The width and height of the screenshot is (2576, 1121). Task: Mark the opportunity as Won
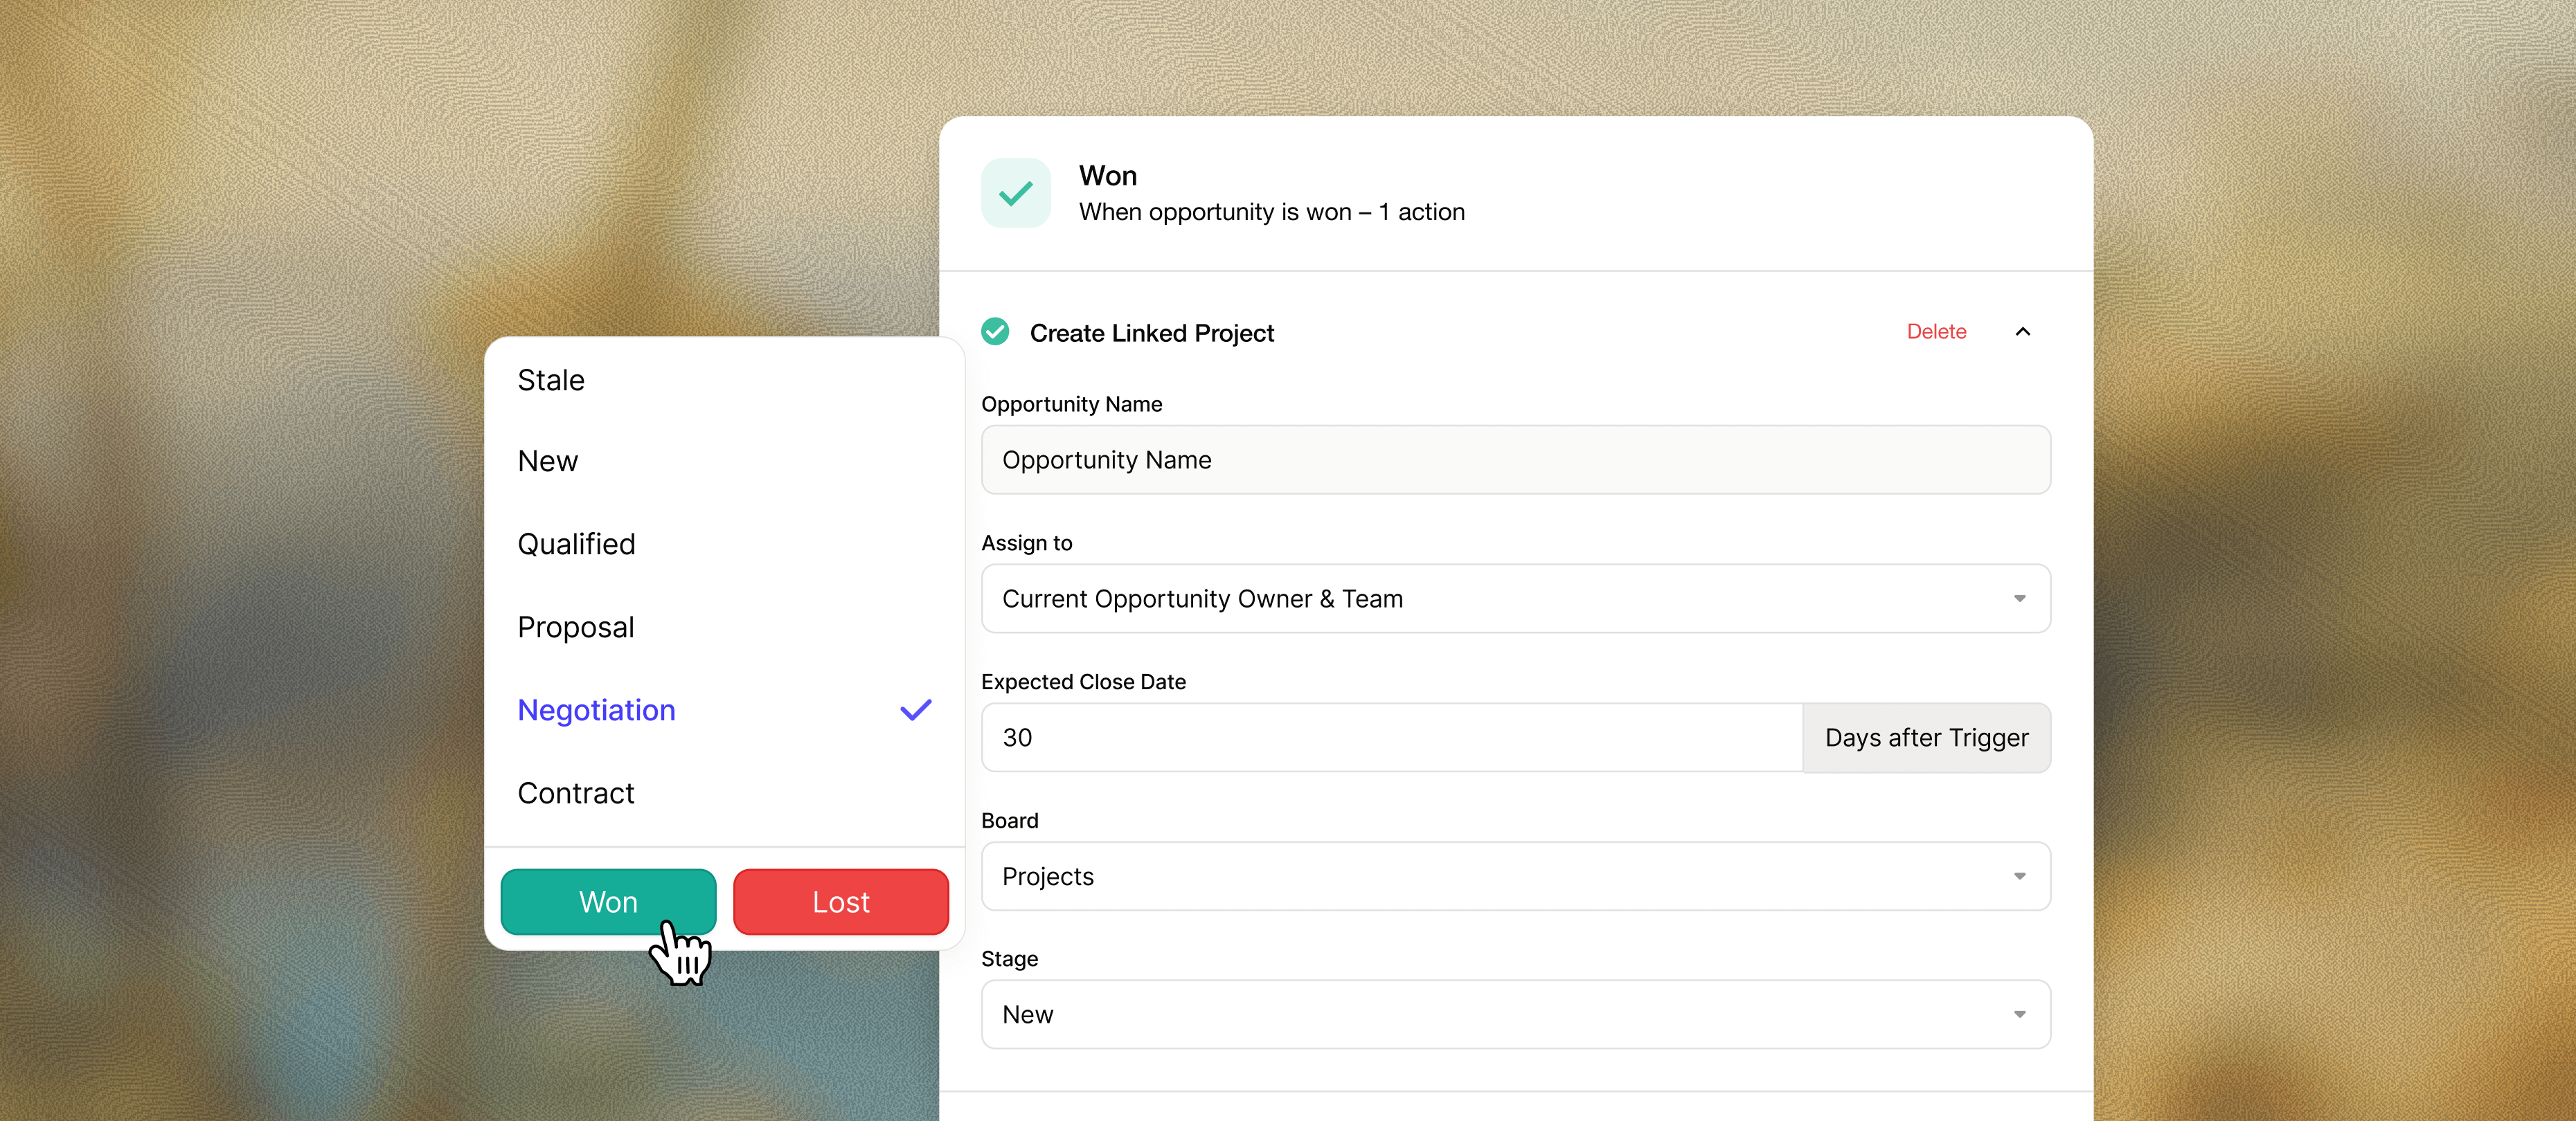(x=607, y=901)
